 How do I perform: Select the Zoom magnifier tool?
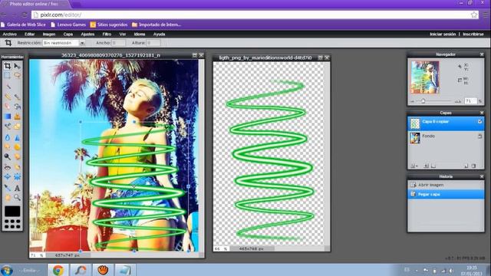pyautogui.click(x=17, y=198)
